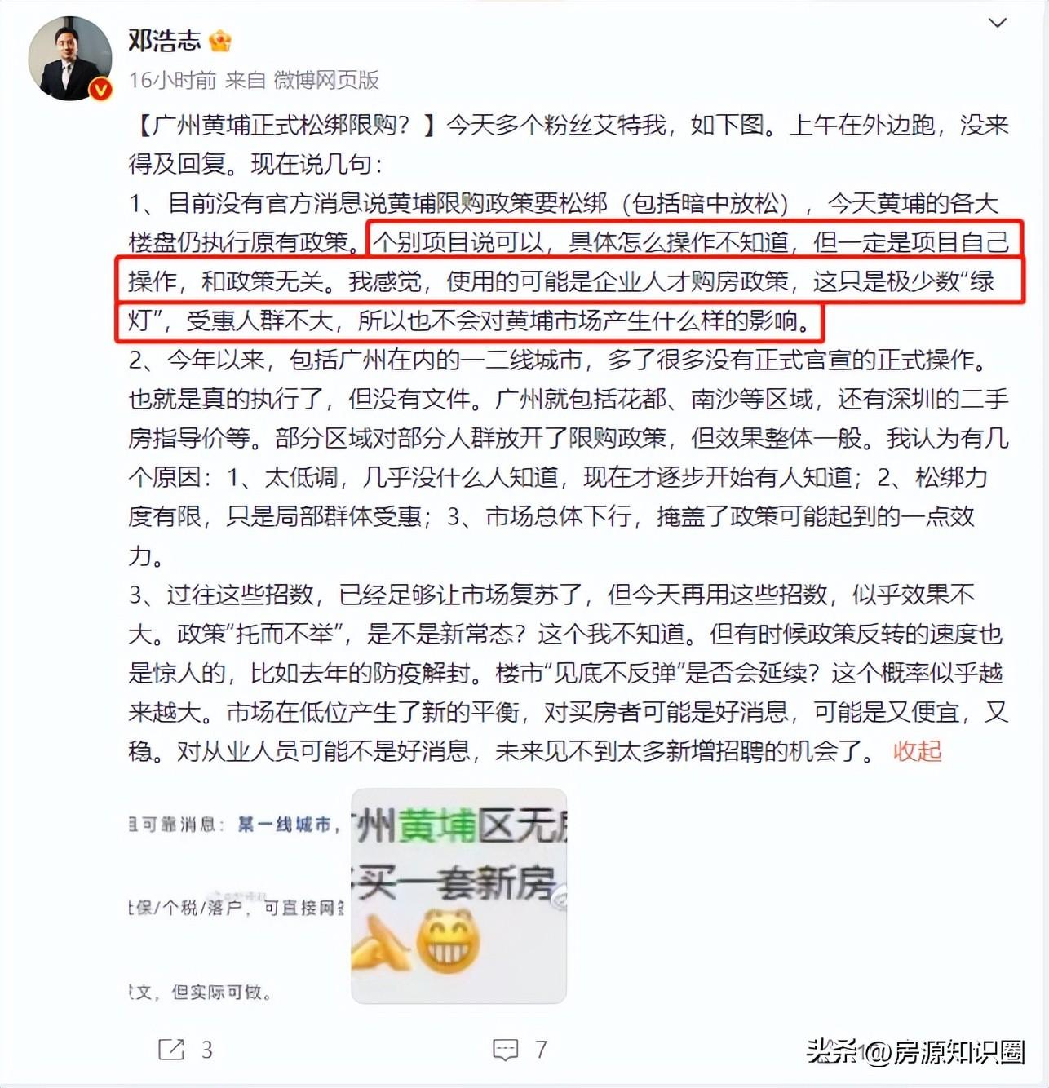Click the red-boxed passage starting 个别项目说可以

pyautogui.click(x=569, y=281)
